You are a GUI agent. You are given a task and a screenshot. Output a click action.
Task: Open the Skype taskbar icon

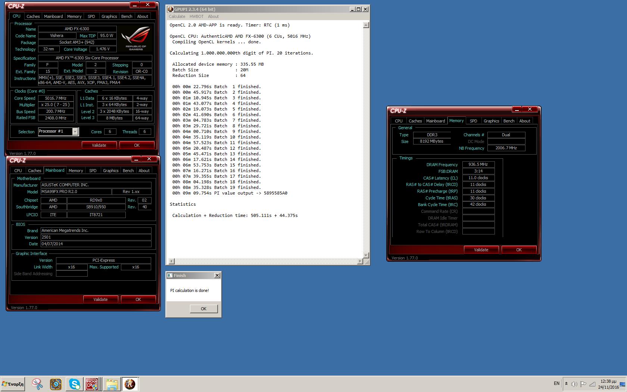[74, 384]
